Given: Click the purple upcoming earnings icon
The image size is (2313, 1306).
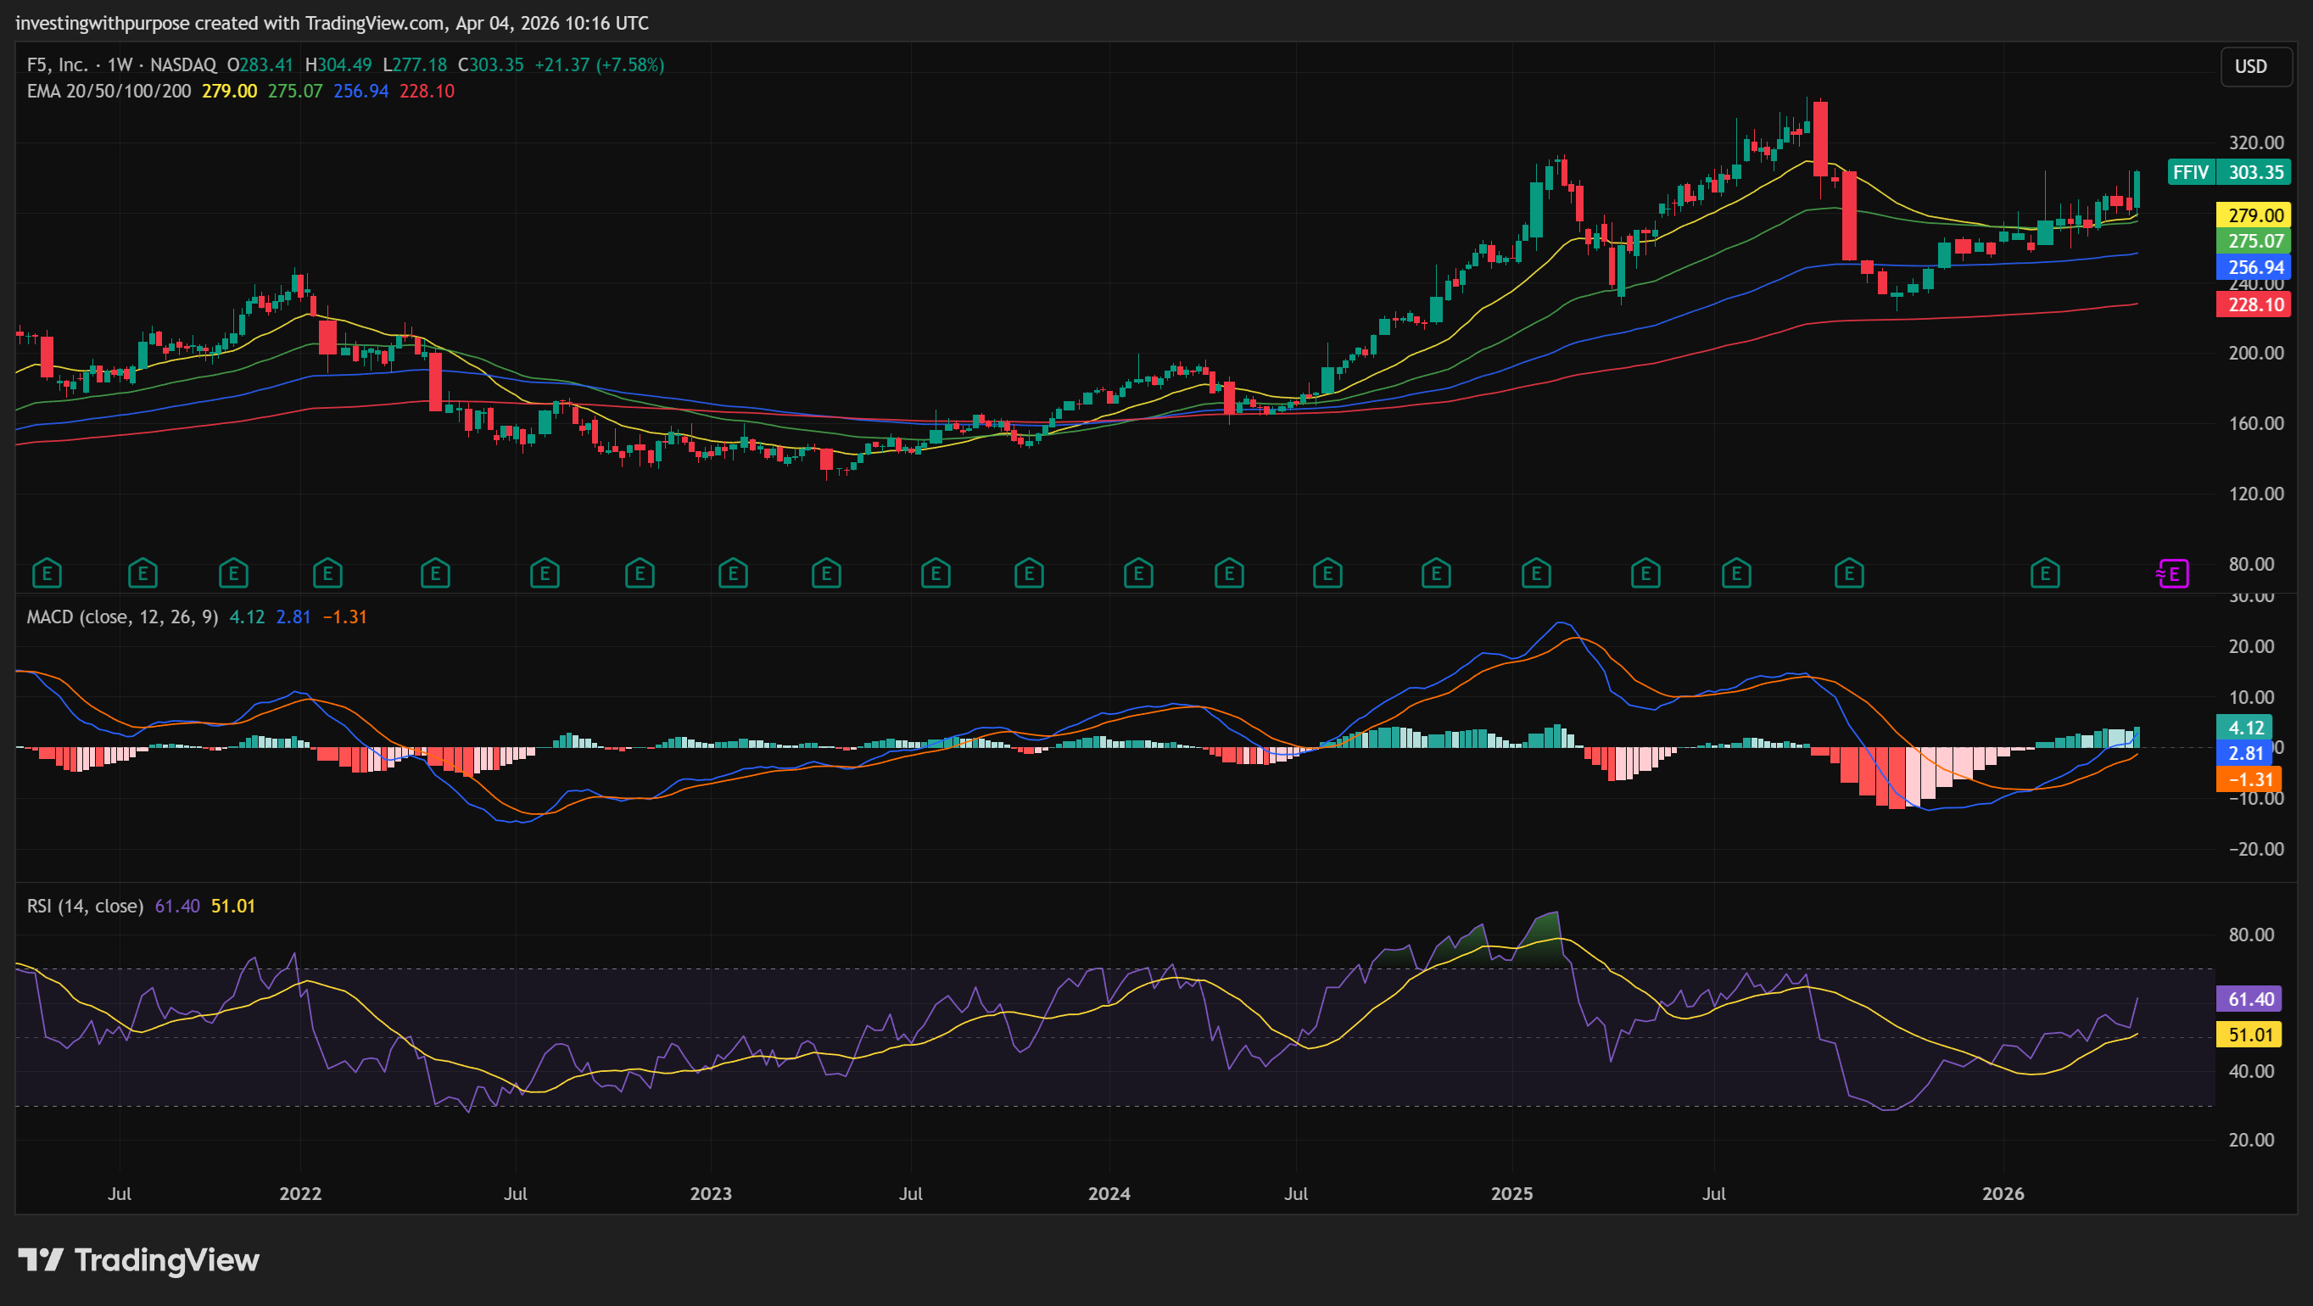Looking at the screenshot, I should (x=2173, y=572).
